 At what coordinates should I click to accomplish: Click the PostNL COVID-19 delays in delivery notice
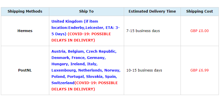pyautogui.click(x=85, y=86)
